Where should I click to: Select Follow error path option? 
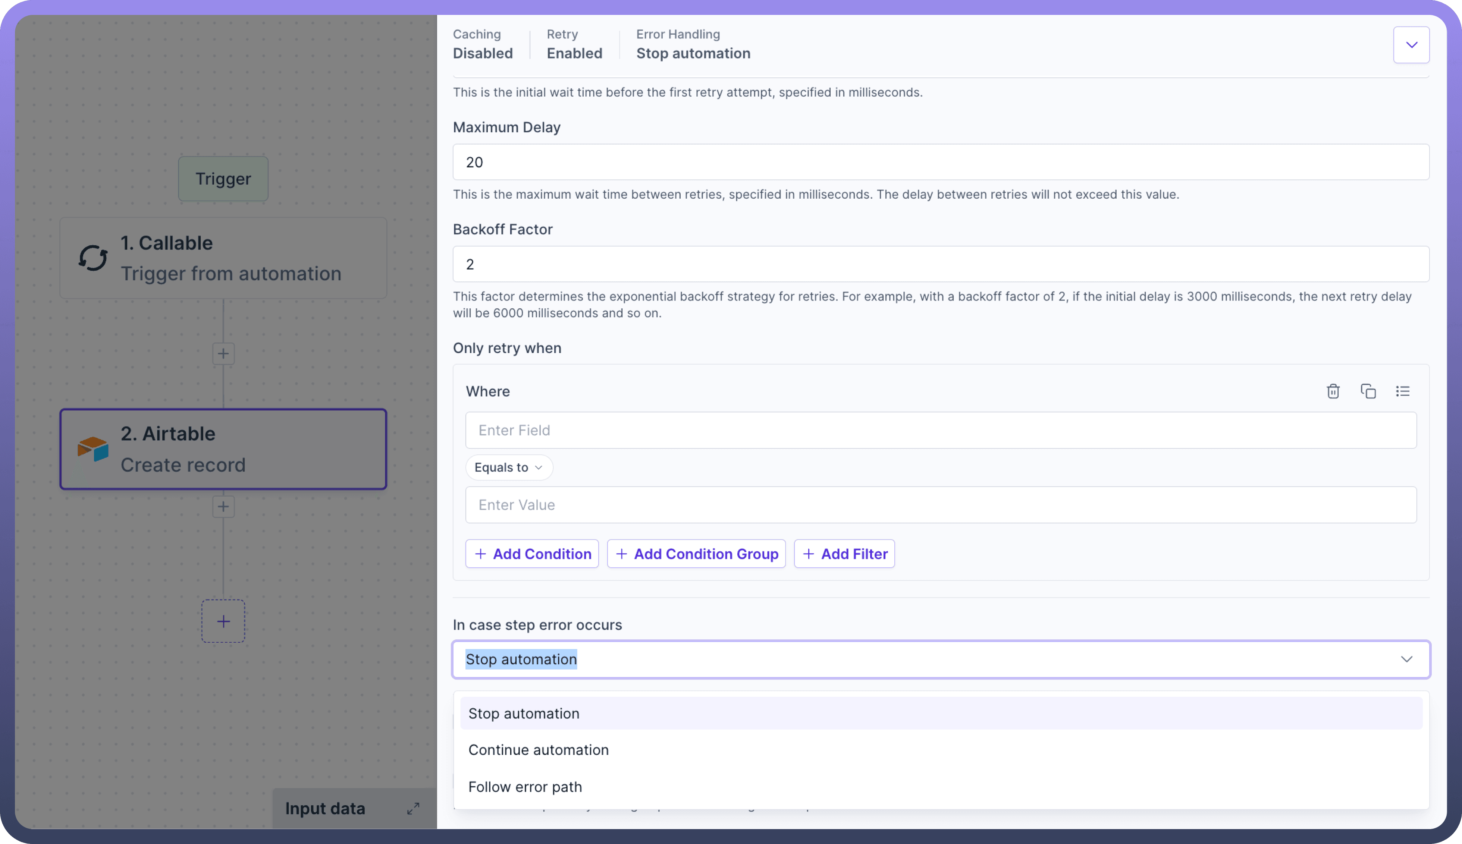(525, 787)
